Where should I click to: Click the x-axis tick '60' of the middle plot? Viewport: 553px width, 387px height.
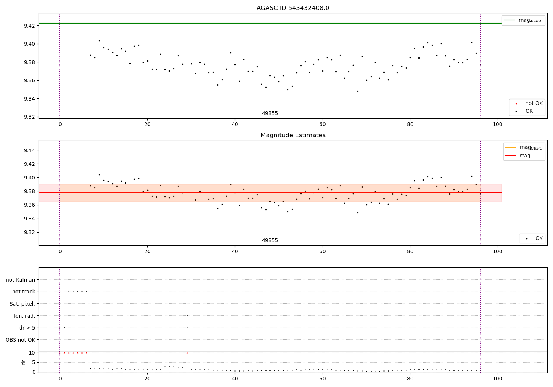point(323,251)
